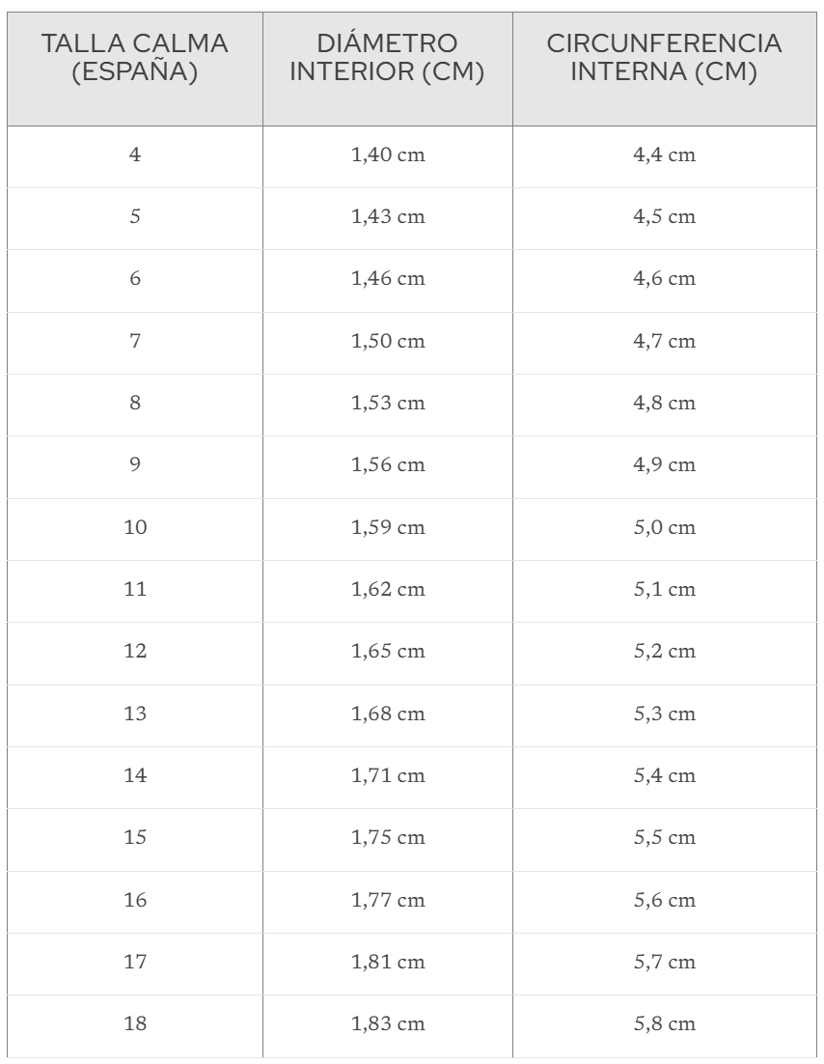Click the 1,59 cm diameter cell
This screenshot has height=1064, width=824.
(387, 528)
